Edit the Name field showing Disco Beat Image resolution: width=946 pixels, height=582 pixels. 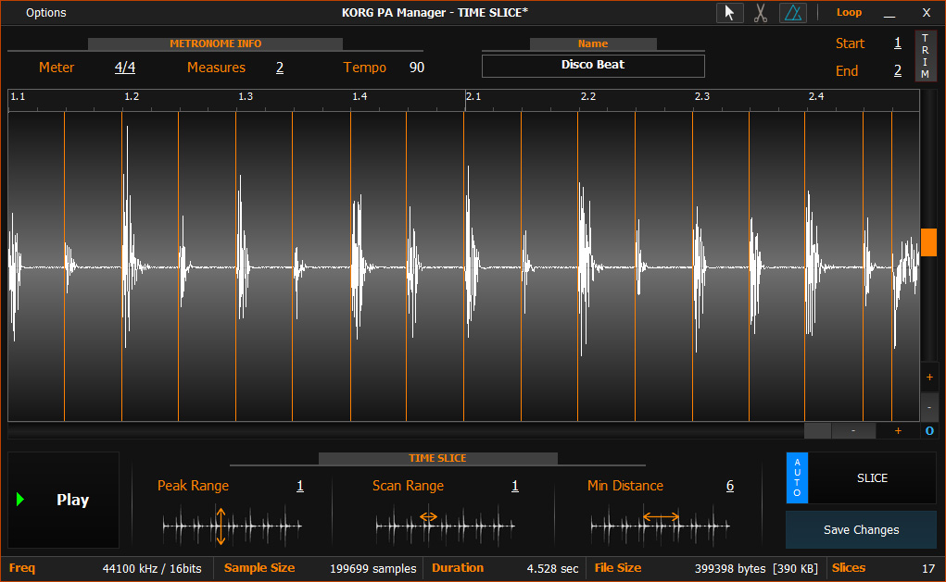tap(593, 65)
